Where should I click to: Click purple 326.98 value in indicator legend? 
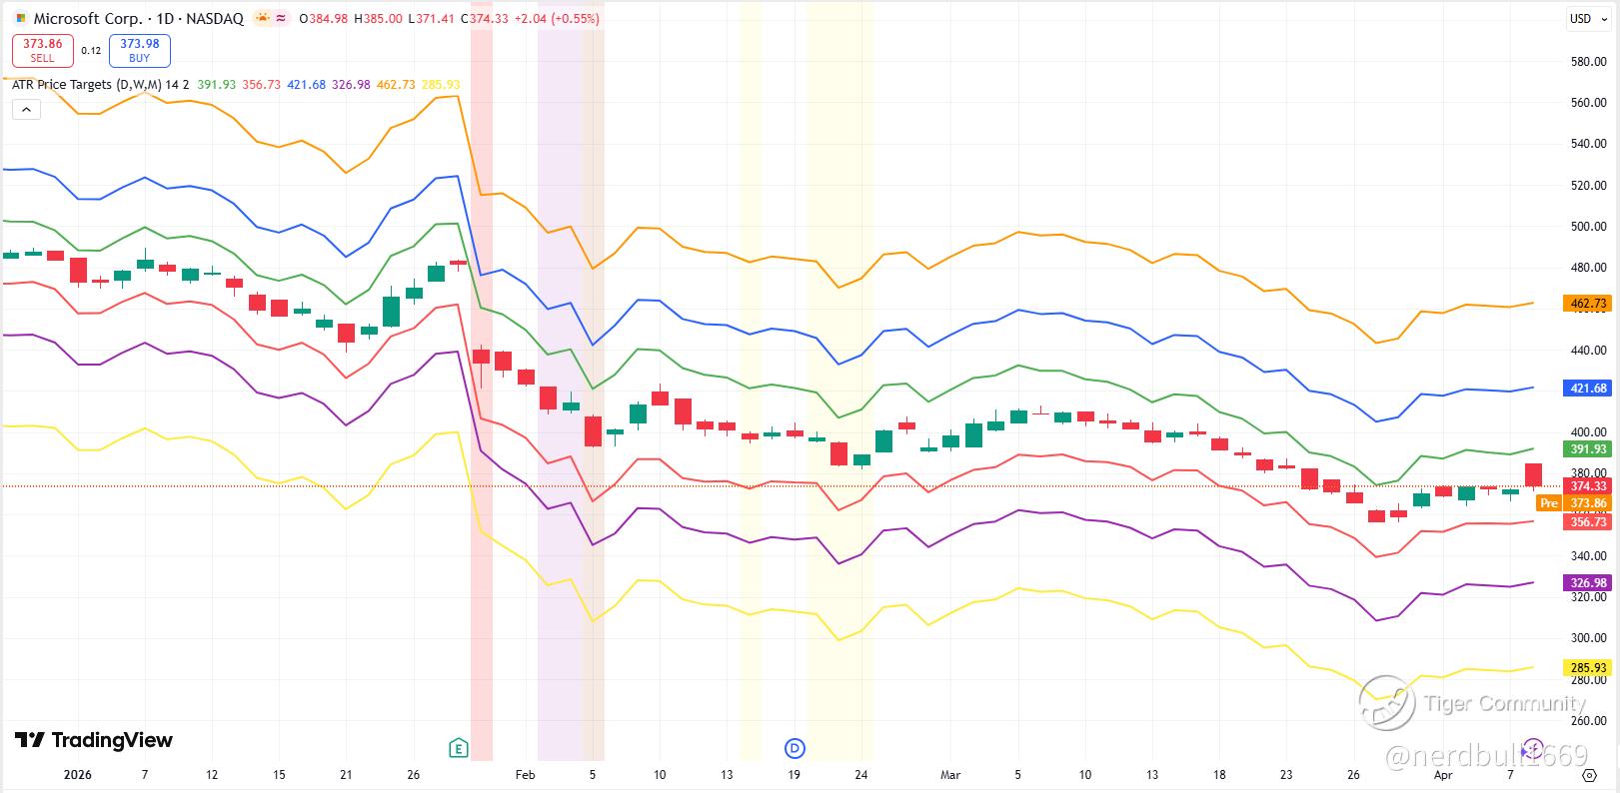click(351, 85)
